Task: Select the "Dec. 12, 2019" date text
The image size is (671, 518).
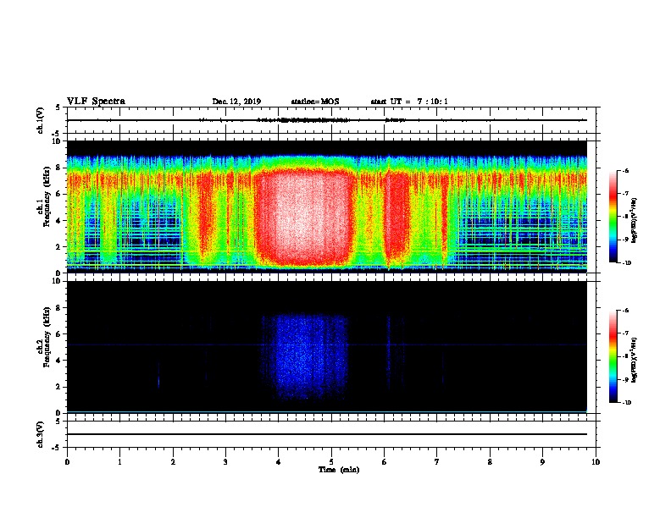Action: click(x=236, y=102)
